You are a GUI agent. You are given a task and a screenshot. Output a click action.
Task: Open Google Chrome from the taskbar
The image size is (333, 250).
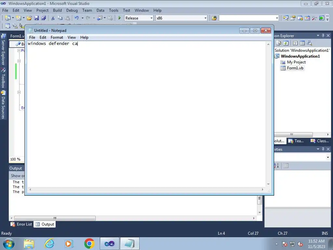(x=89, y=243)
